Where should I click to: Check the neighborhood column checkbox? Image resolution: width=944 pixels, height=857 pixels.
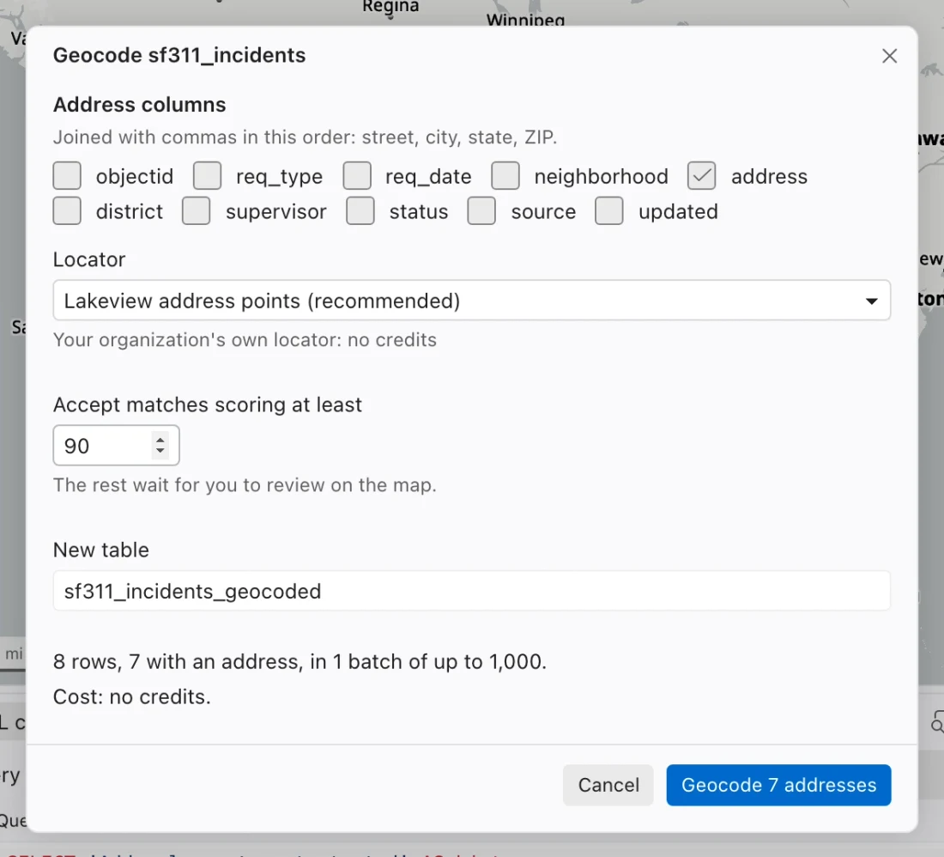[x=505, y=176]
